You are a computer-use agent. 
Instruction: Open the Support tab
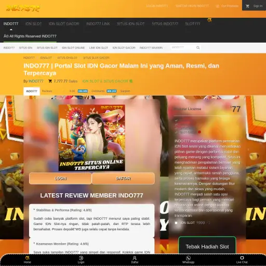125,91
